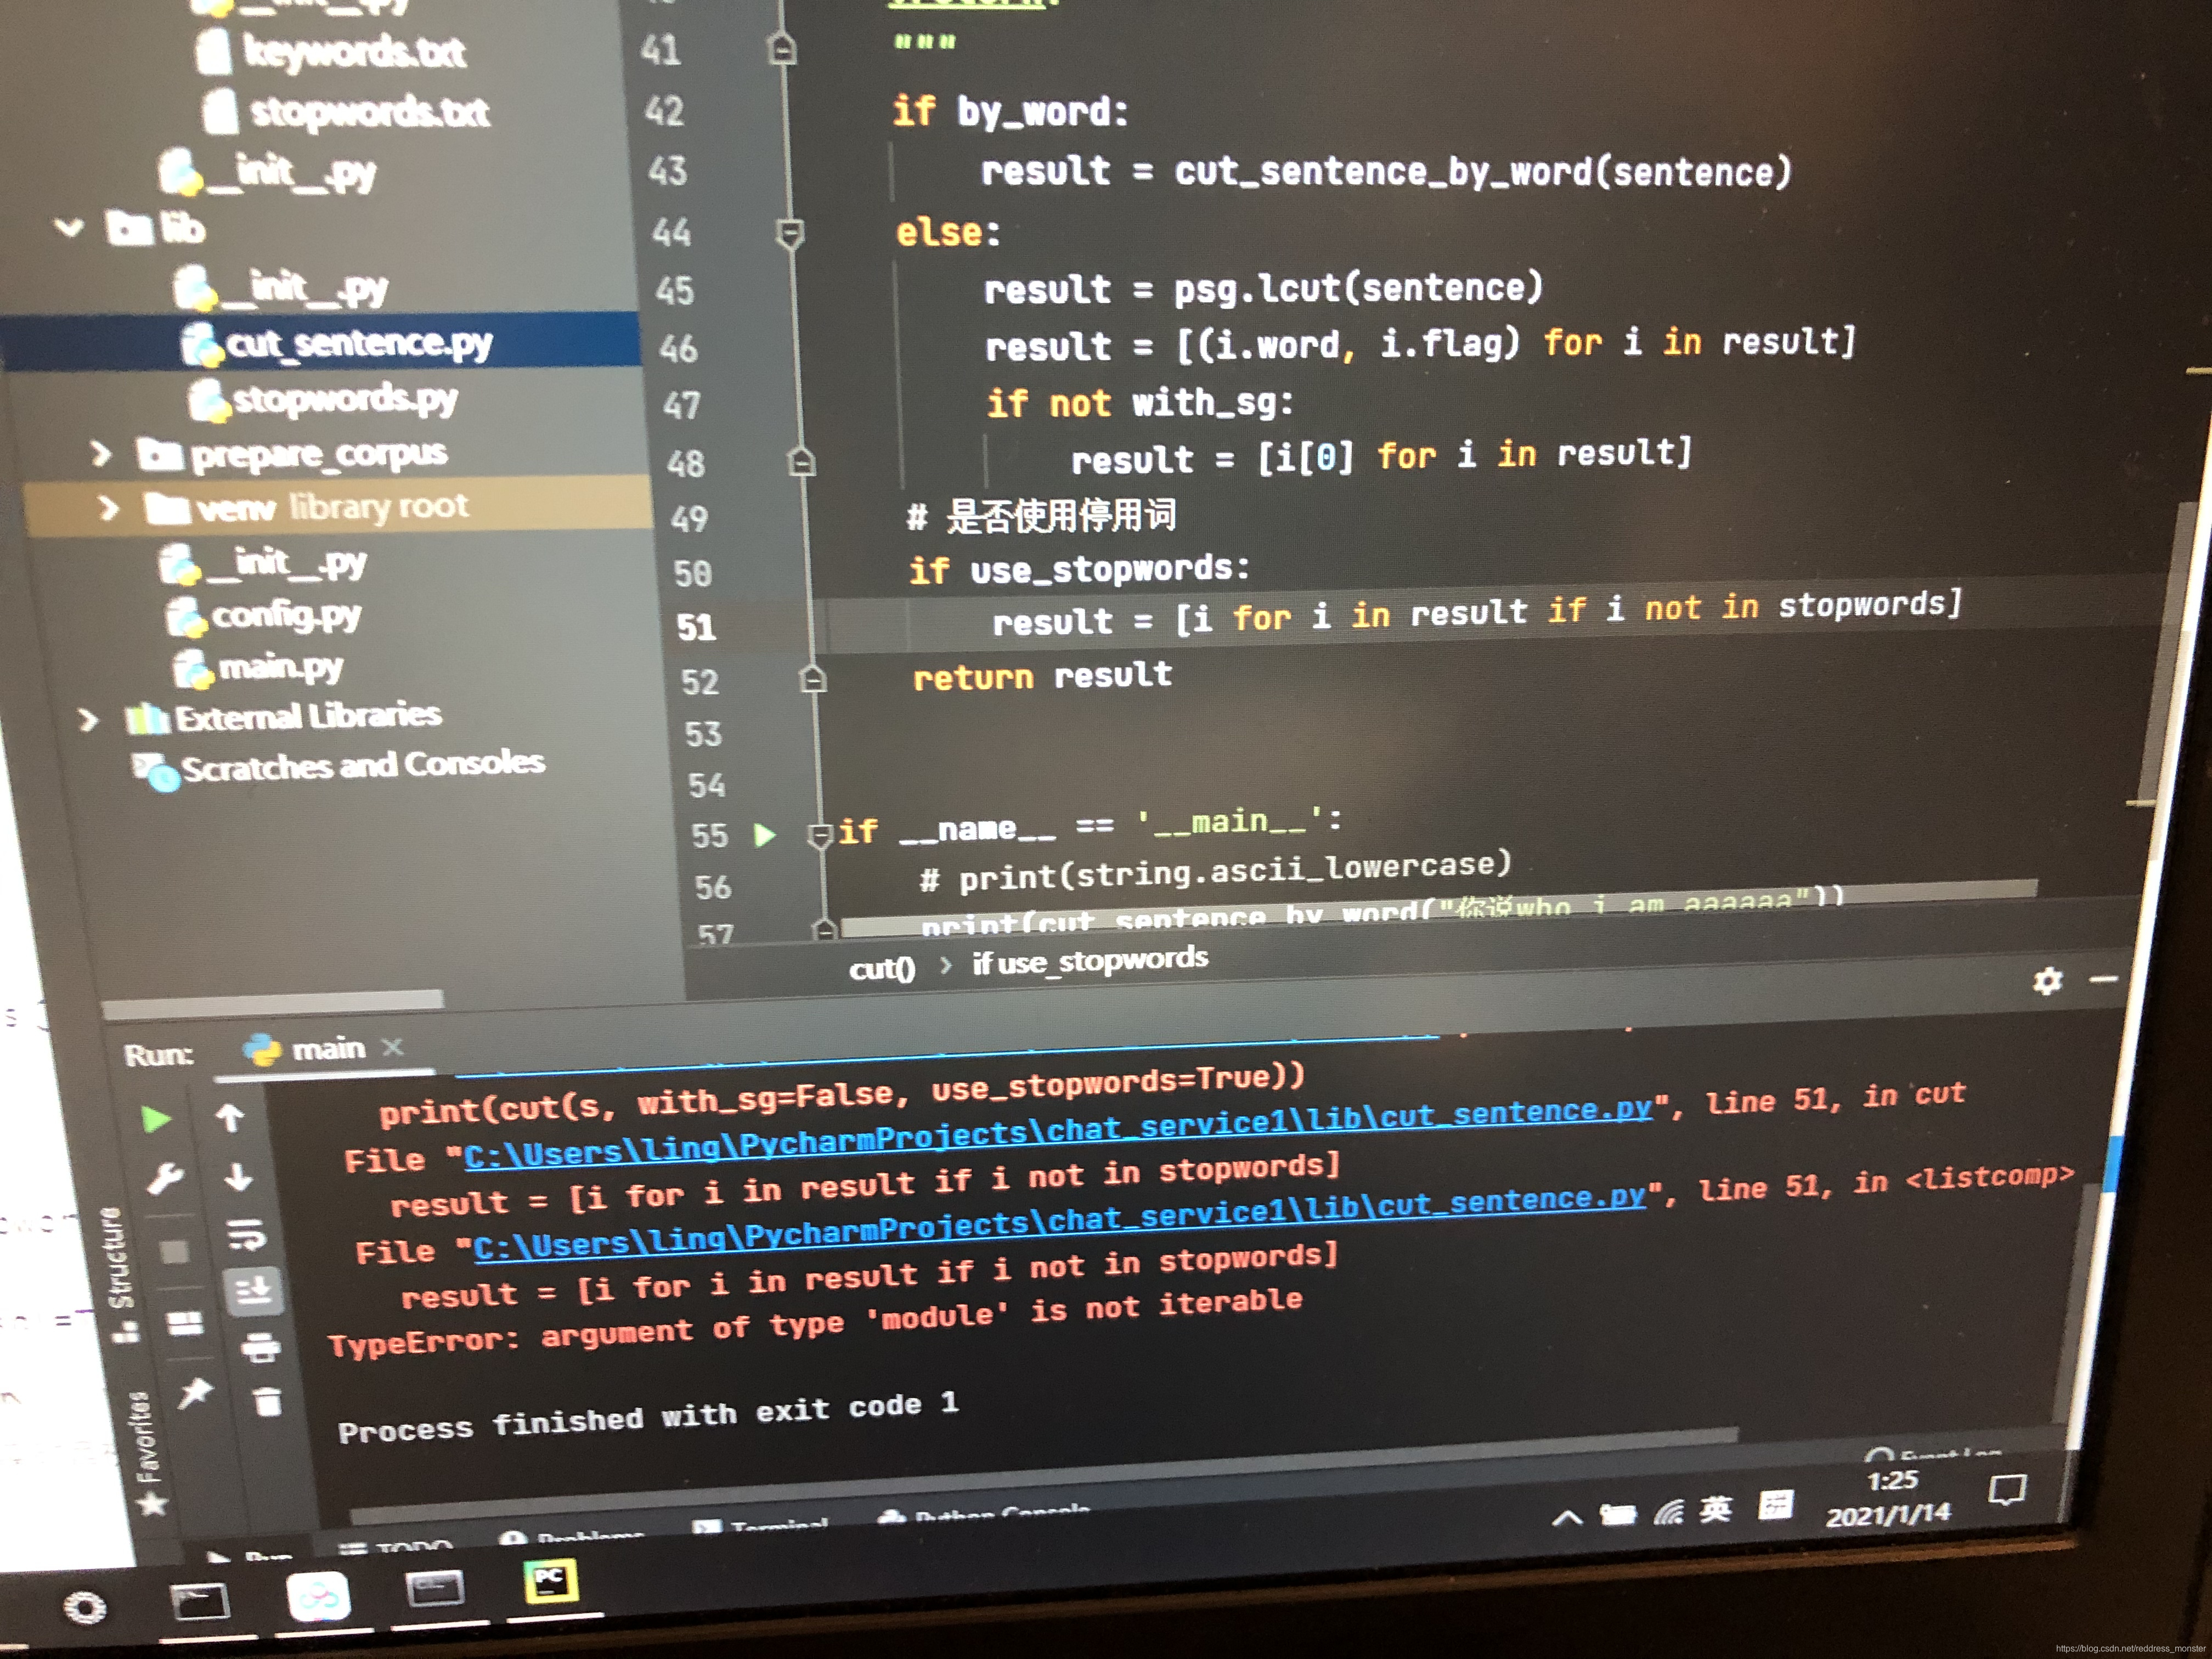Collapse the lib folder
The height and width of the screenshot is (1659, 2212).
pyautogui.click(x=69, y=228)
